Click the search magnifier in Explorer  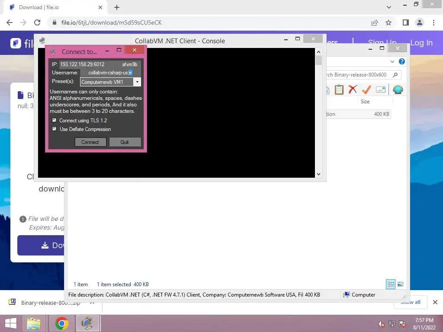395,74
